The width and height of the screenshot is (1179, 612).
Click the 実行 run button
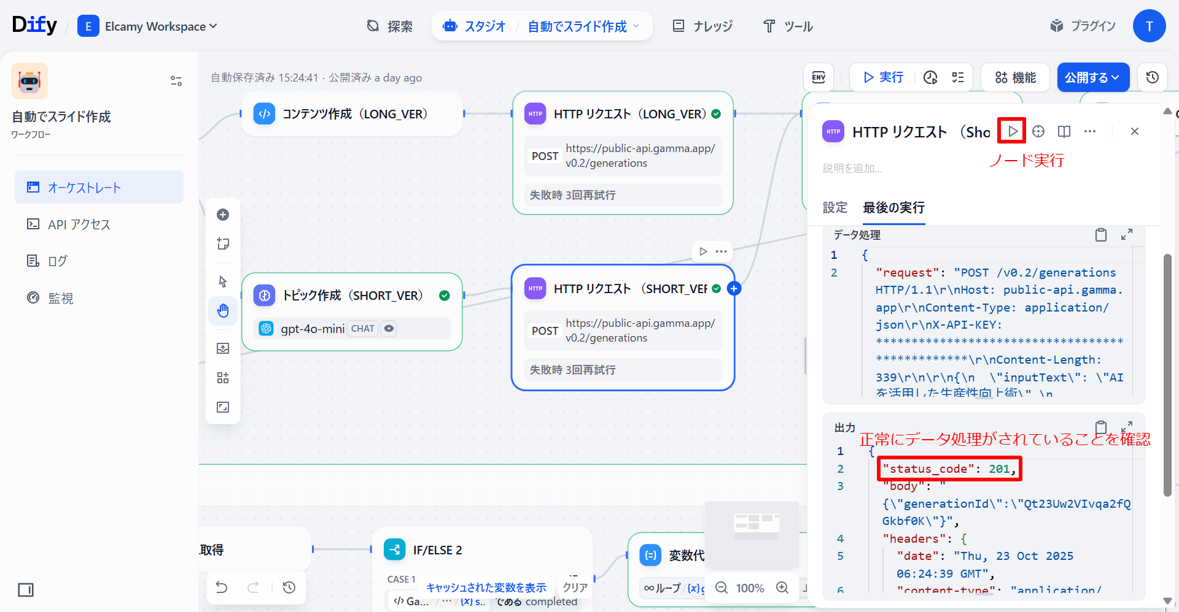pyautogui.click(x=883, y=77)
